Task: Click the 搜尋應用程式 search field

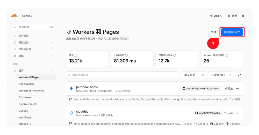Action: 123,75
